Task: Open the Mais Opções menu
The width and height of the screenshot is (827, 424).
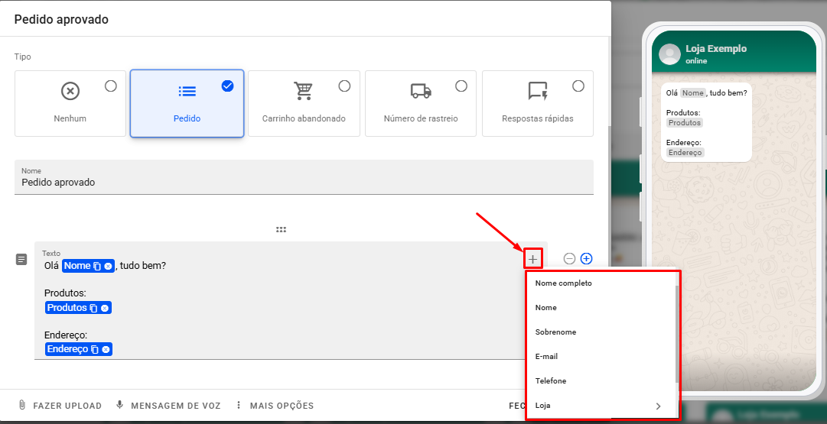Action: point(274,406)
